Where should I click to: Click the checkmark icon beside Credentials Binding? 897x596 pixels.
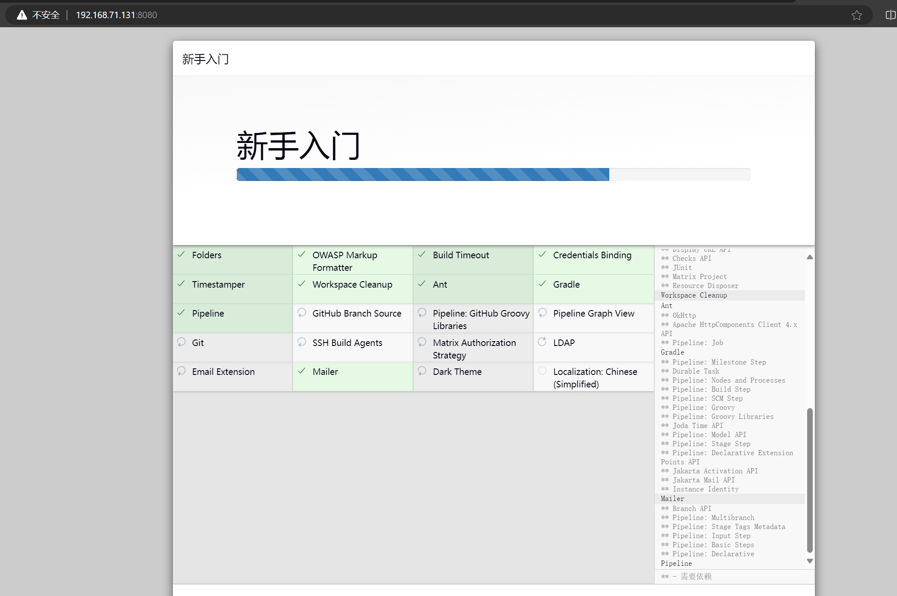pos(543,254)
